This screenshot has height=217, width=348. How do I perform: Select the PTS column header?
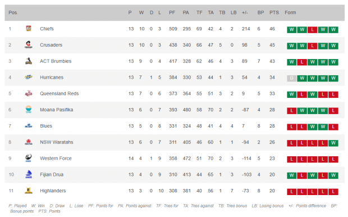click(274, 12)
